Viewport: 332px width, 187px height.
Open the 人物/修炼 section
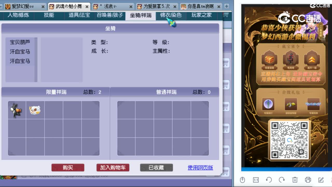pyautogui.click(x=18, y=15)
